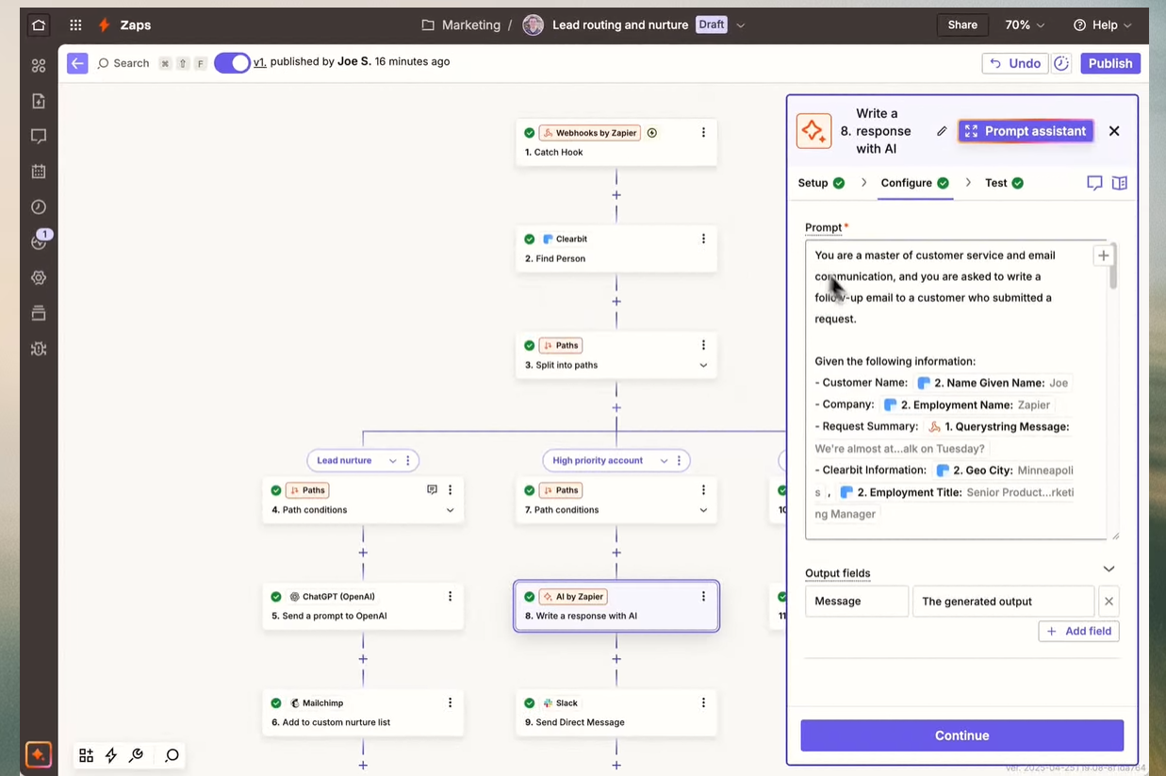Image resolution: width=1166 pixels, height=776 pixels.
Task: Click the Search box in editor toolbar
Action: point(123,63)
